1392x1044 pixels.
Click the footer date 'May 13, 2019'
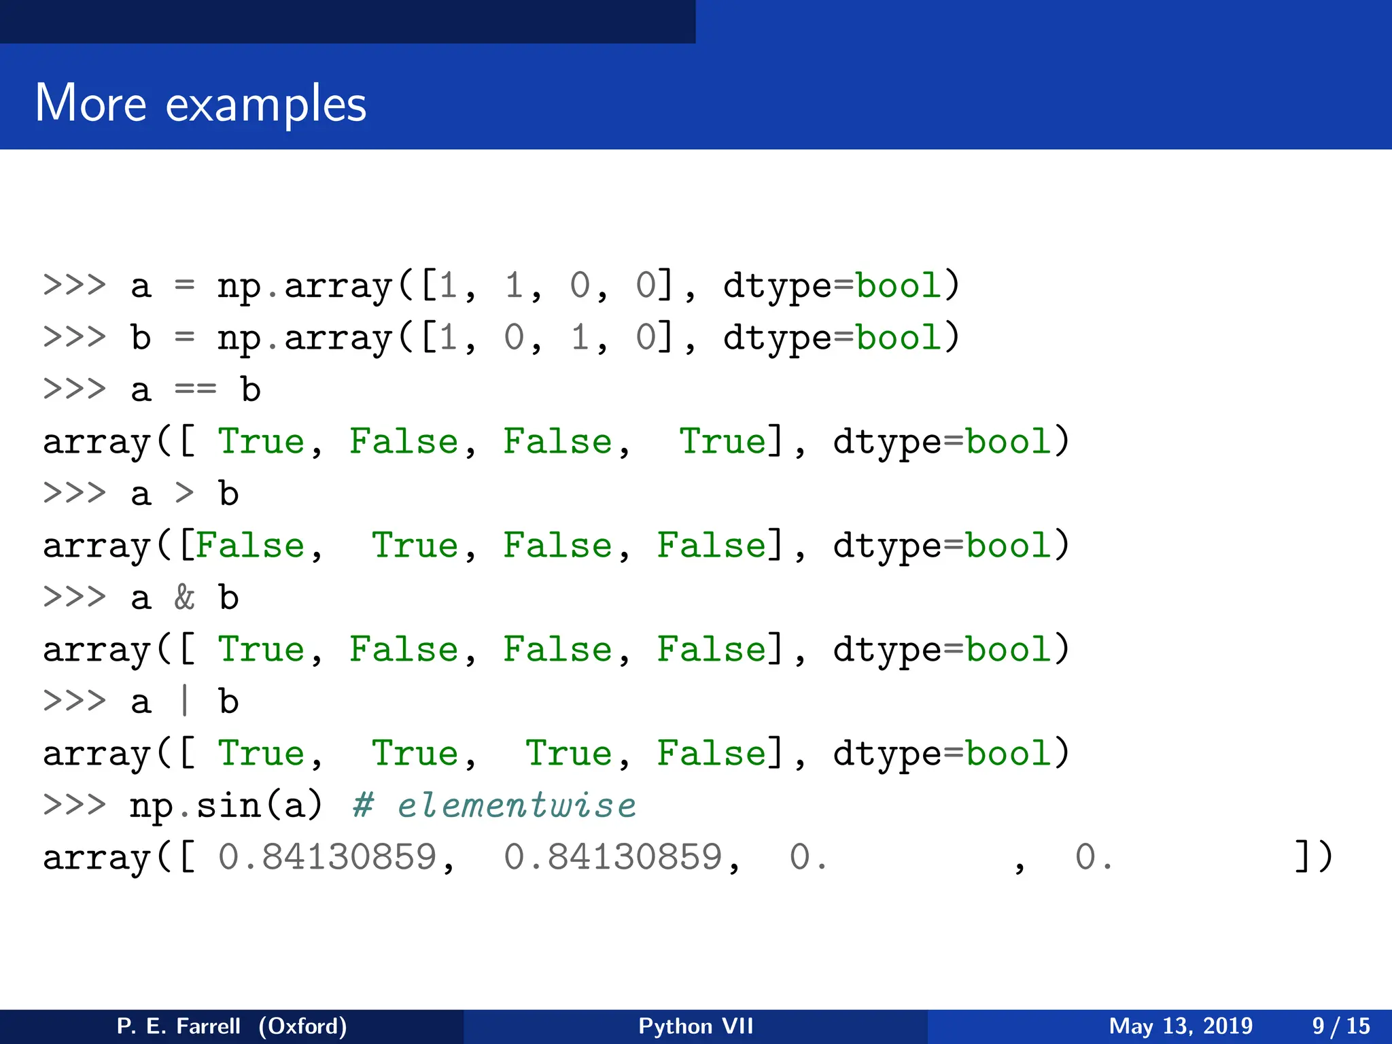tap(1181, 1026)
